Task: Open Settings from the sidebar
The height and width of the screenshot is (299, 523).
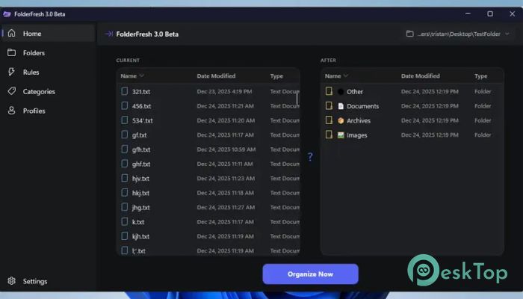Action: [48, 281]
